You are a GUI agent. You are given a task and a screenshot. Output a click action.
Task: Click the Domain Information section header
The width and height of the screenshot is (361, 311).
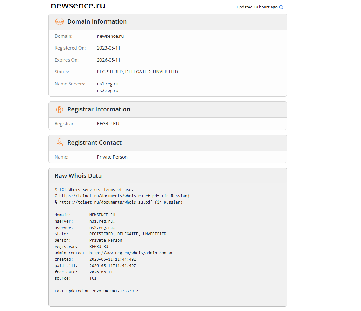click(97, 21)
